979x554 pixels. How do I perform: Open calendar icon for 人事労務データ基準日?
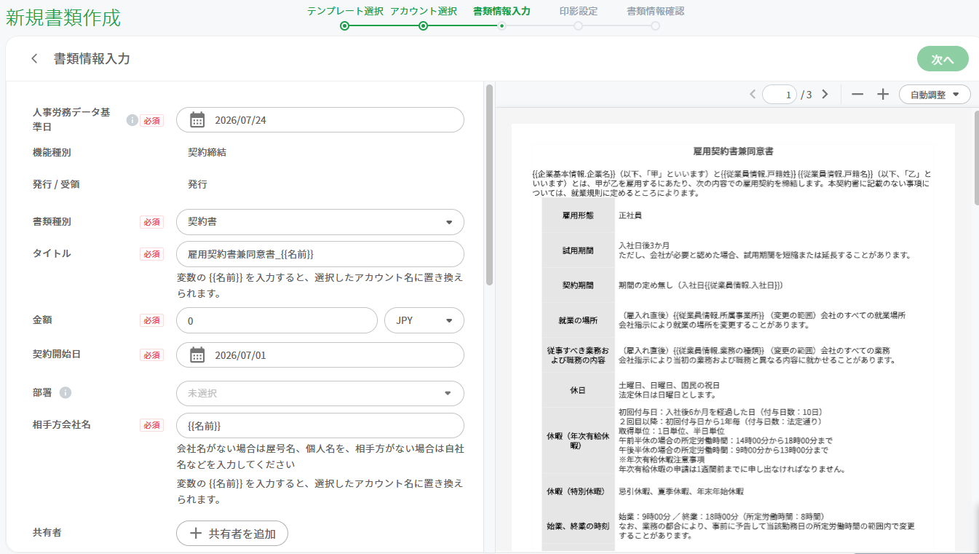[x=197, y=120]
